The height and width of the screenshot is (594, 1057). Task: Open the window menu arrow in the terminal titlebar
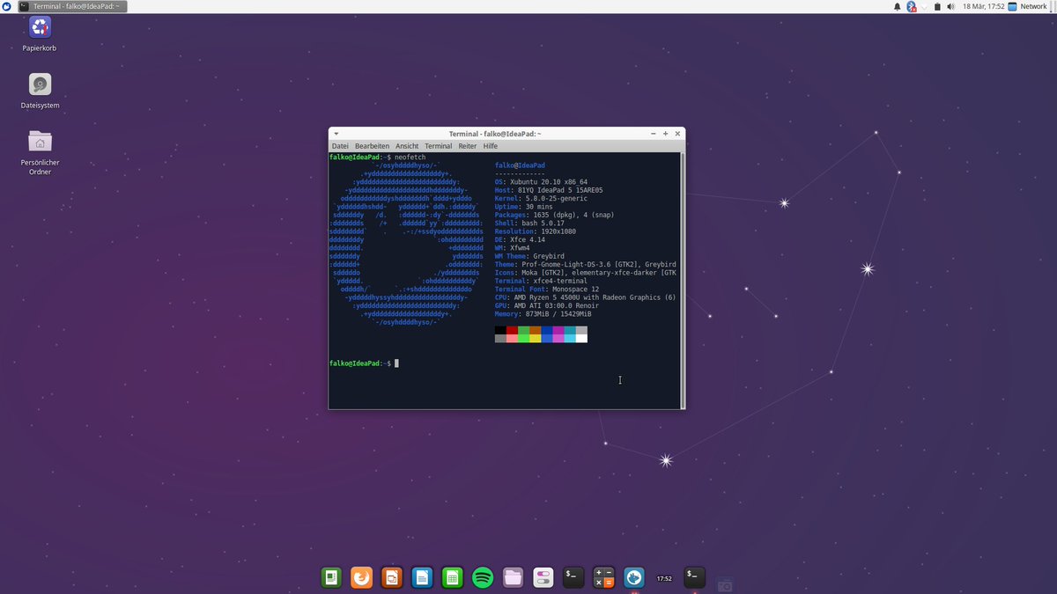click(336, 134)
